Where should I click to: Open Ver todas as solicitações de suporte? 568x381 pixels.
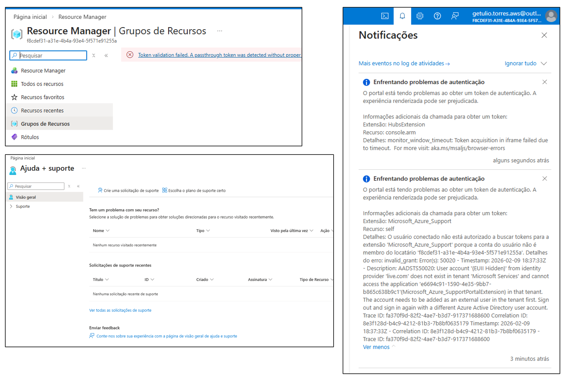tap(120, 310)
